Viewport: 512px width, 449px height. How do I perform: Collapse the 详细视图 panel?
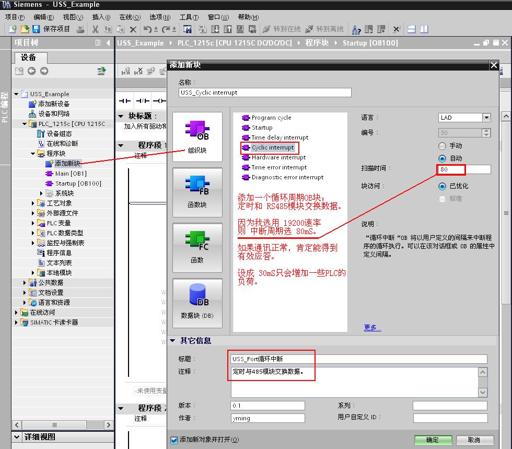pyautogui.click(x=17, y=437)
